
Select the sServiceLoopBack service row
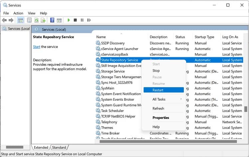(169, 54)
